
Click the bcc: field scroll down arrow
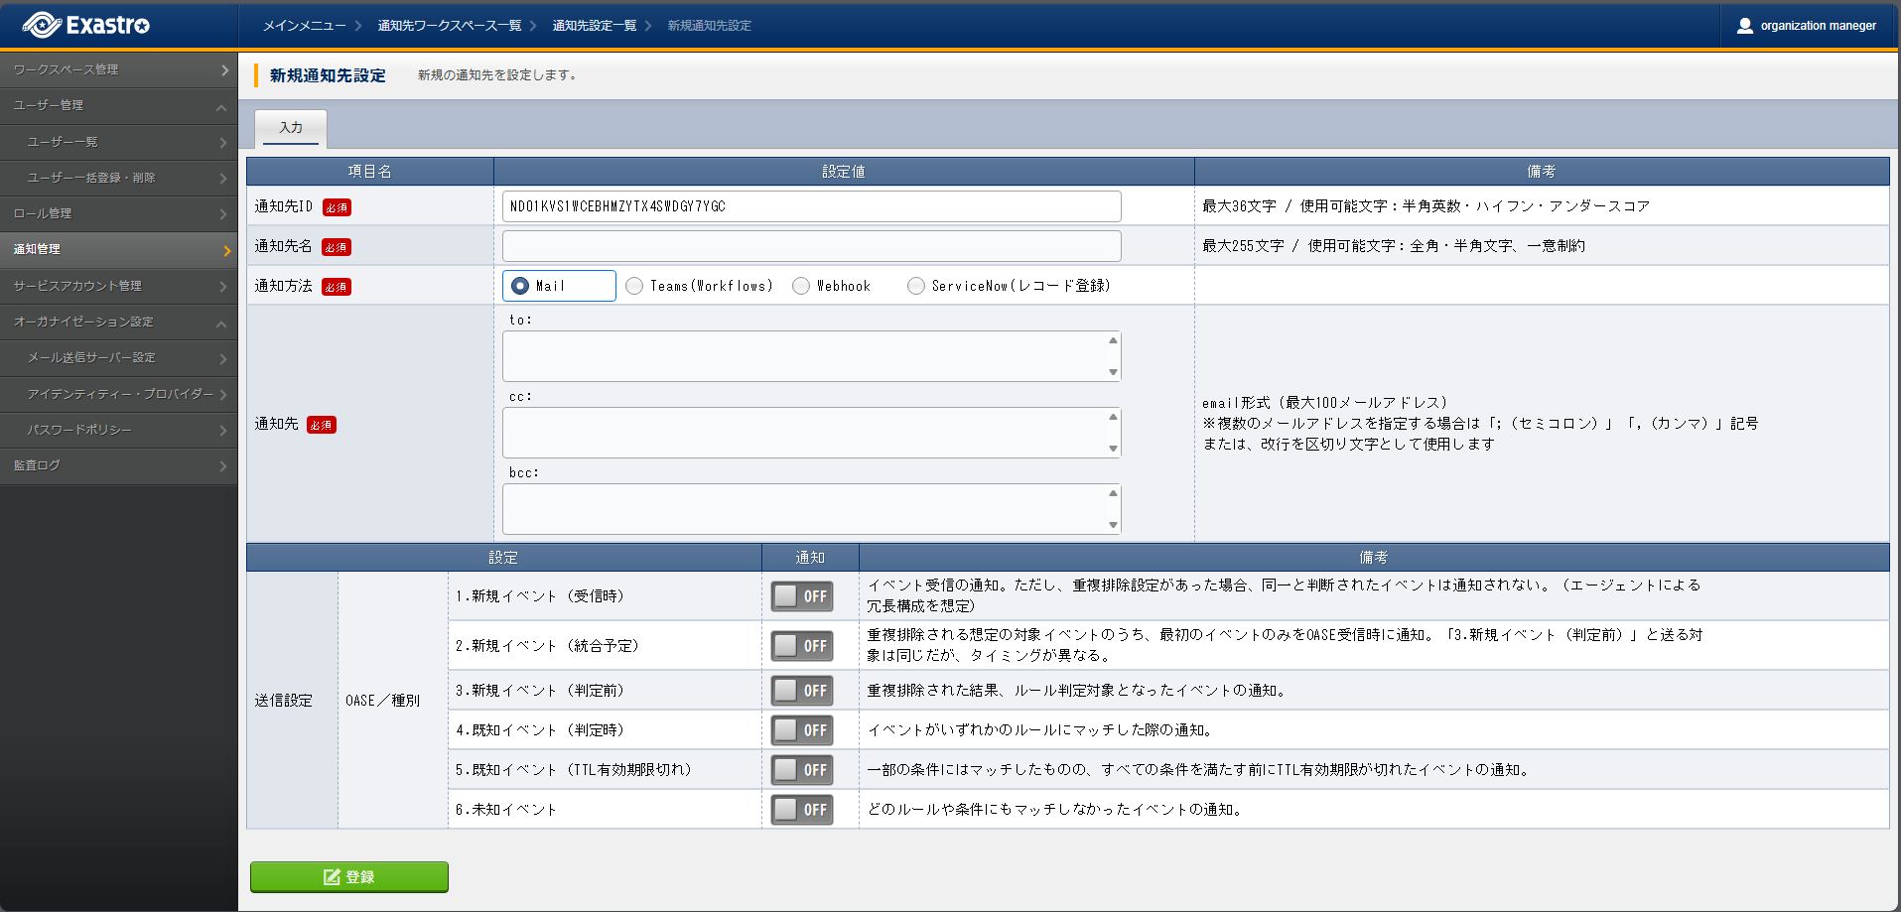(1113, 525)
